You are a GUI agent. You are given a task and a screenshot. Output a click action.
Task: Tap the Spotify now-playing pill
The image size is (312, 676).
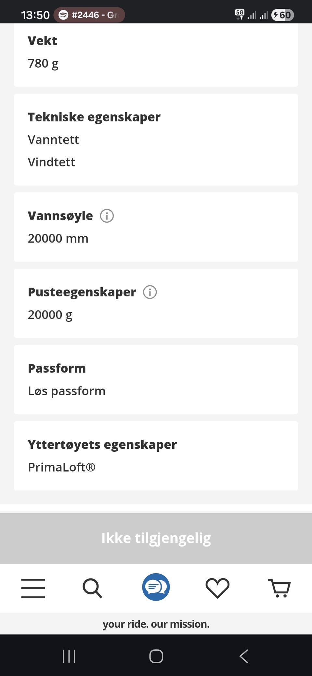(89, 15)
